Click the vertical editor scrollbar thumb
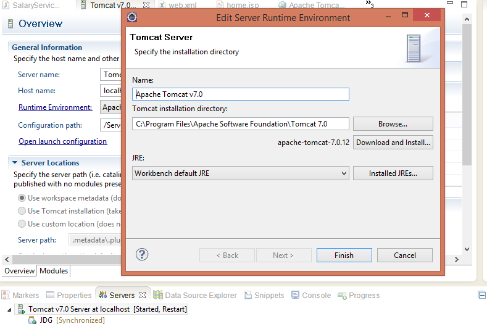The height and width of the screenshot is (324, 487). pos(467,95)
